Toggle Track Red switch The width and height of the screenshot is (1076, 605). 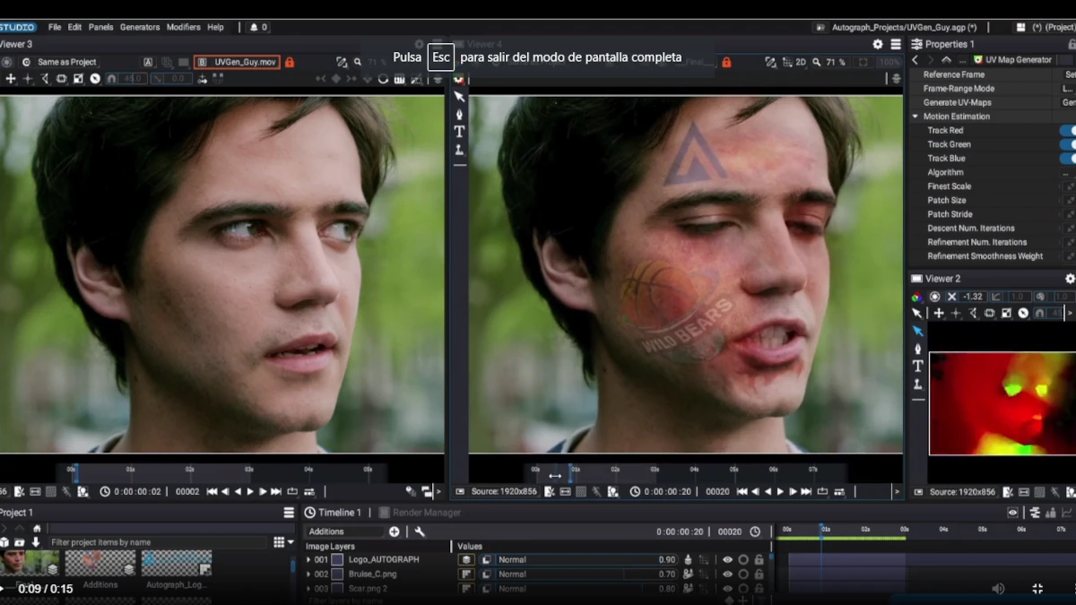(1068, 131)
